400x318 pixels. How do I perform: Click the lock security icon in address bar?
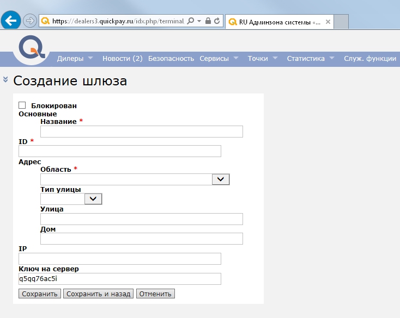[208, 21]
